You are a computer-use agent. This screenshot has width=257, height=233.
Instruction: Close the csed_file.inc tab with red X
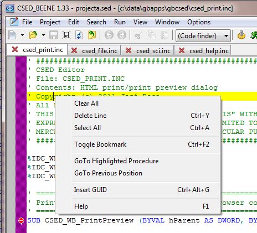click(x=74, y=50)
